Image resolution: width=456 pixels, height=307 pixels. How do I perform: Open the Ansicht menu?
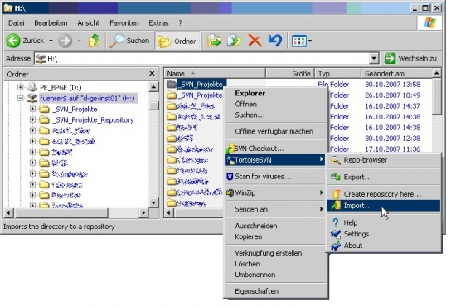click(89, 23)
